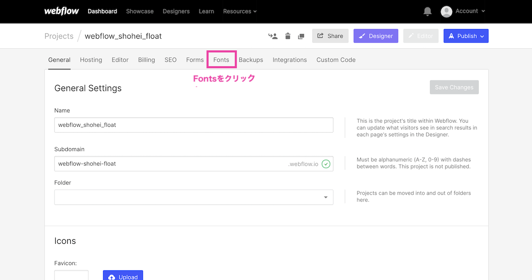
Task: Open Learn in top navigation
Action: pos(206,11)
